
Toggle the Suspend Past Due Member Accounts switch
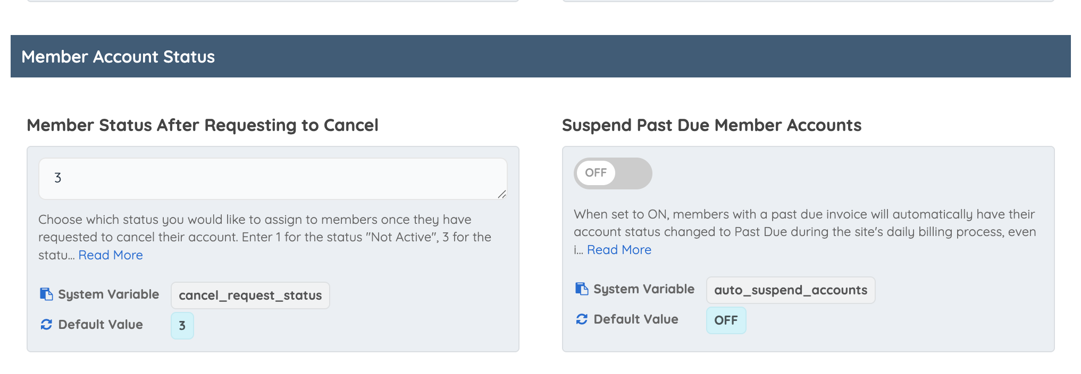click(x=613, y=173)
